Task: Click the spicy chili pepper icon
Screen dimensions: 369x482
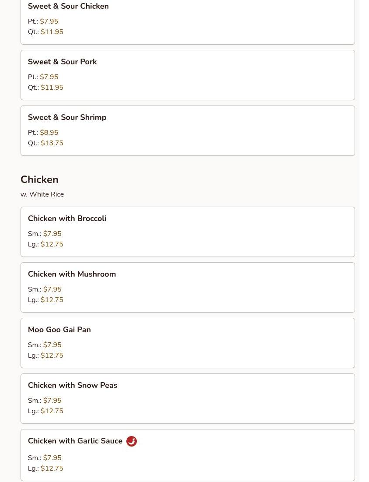Action: tap(132, 441)
